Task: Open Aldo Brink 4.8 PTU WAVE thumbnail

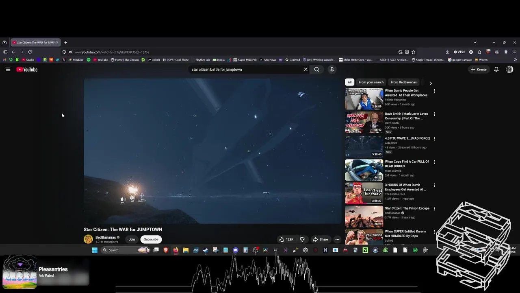Action: pos(364,146)
